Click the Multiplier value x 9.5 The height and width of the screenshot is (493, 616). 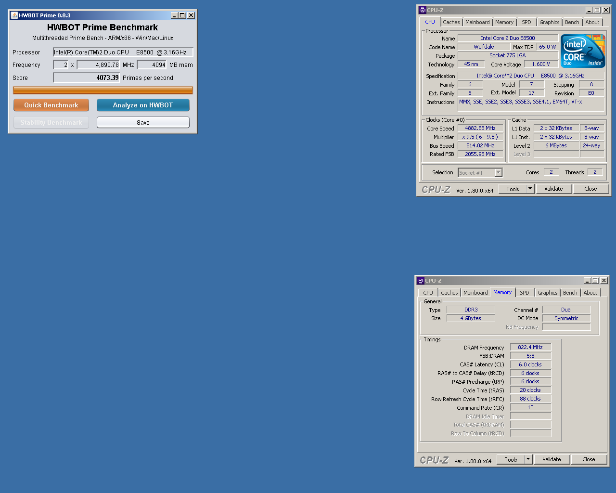480,137
